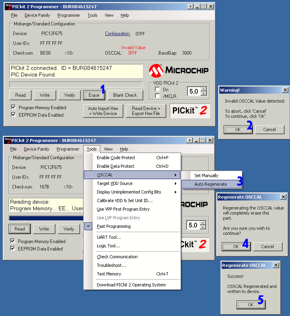The width and height of the screenshot is (290, 316).
Task: Select Use VPP First Program Entry
Action: click(132, 209)
